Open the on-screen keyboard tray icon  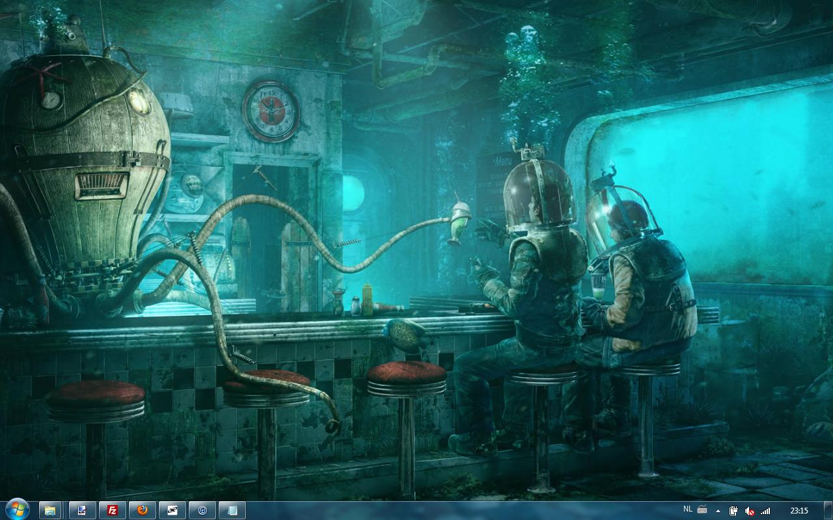pos(702,509)
